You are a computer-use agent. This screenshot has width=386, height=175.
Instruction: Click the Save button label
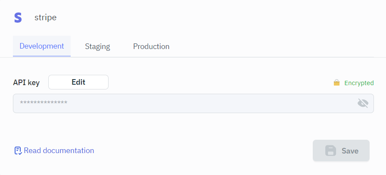point(350,151)
